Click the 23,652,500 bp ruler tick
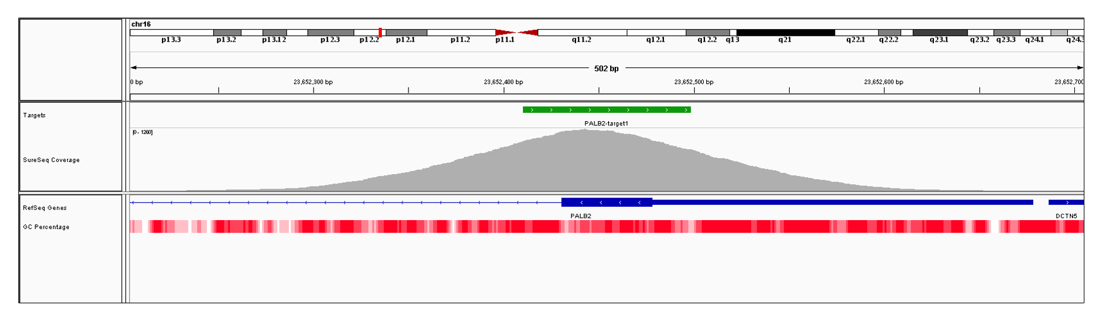Image resolution: width=1104 pixels, height=326 pixels. click(694, 90)
